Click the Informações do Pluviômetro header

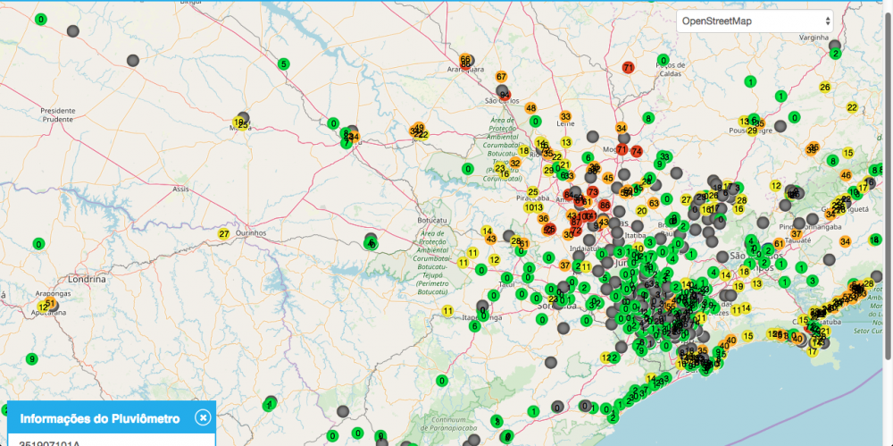(x=100, y=418)
